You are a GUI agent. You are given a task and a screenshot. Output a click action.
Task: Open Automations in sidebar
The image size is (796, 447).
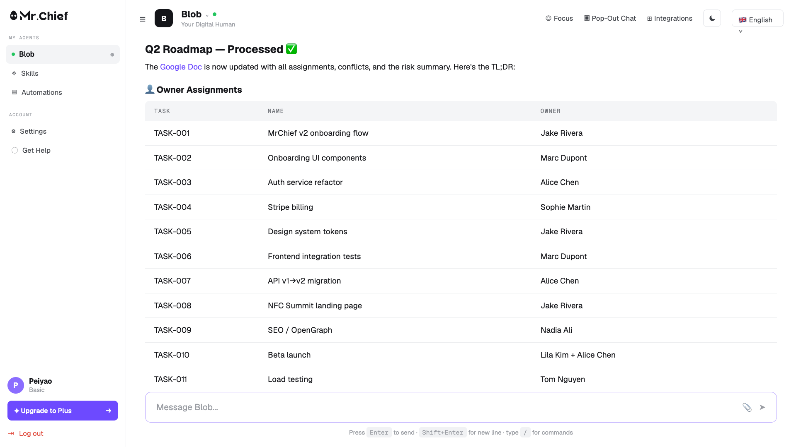pyautogui.click(x=42, y=92)
